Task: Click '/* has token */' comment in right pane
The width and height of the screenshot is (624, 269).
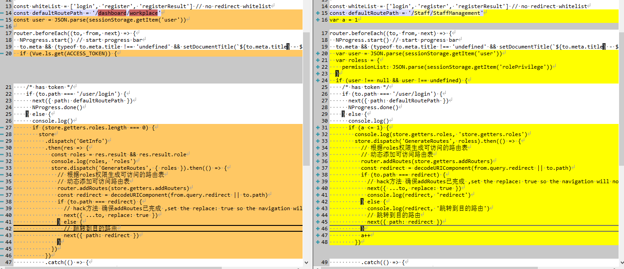Action: tap(366, 87)
